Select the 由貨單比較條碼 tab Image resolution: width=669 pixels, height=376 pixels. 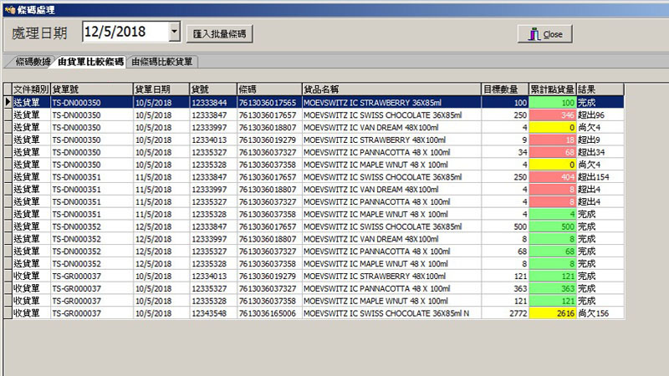pos(90,62)
